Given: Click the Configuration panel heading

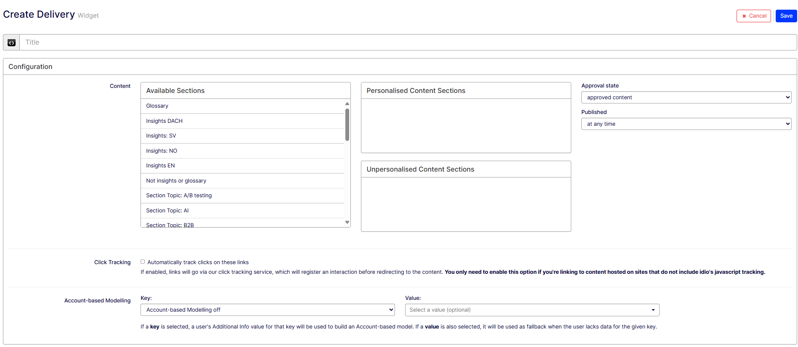Looking at the screenshot, I should click(x=30, y=67).
